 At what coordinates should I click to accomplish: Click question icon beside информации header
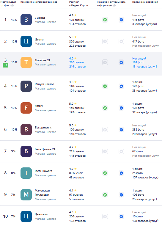[x=114, y=6]
